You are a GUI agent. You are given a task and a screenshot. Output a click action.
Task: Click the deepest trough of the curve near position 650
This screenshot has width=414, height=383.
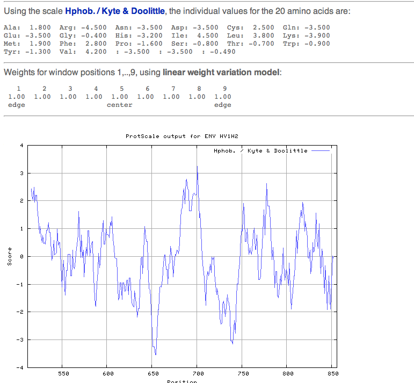pyautogui.click(x=156, y=354)
